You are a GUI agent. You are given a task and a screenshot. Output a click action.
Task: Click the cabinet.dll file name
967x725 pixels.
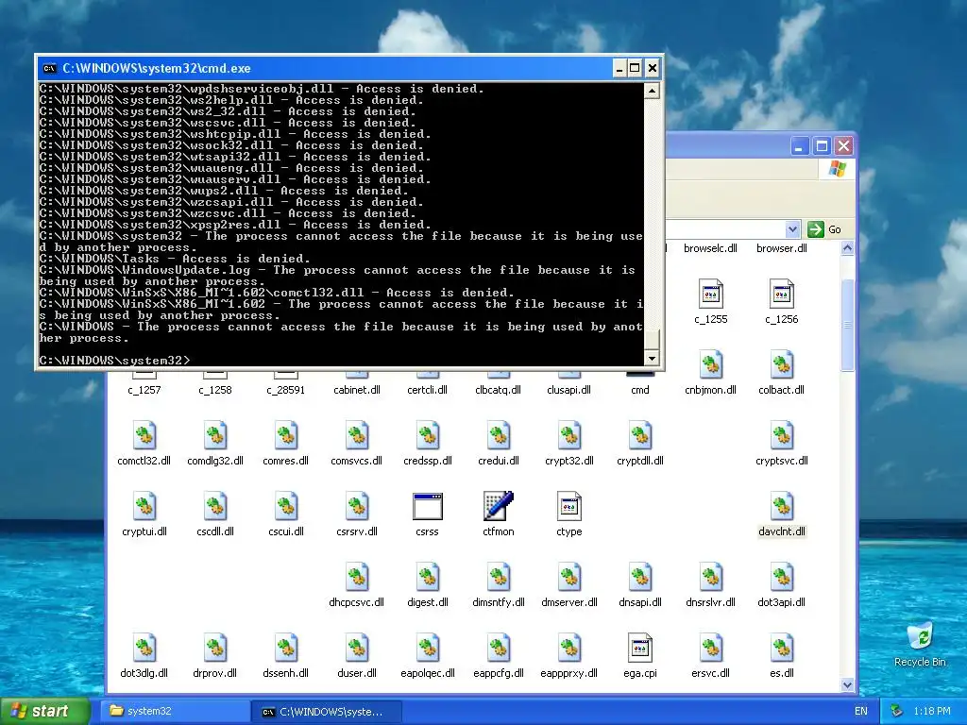pyautogui.click(x=357, y=390)
